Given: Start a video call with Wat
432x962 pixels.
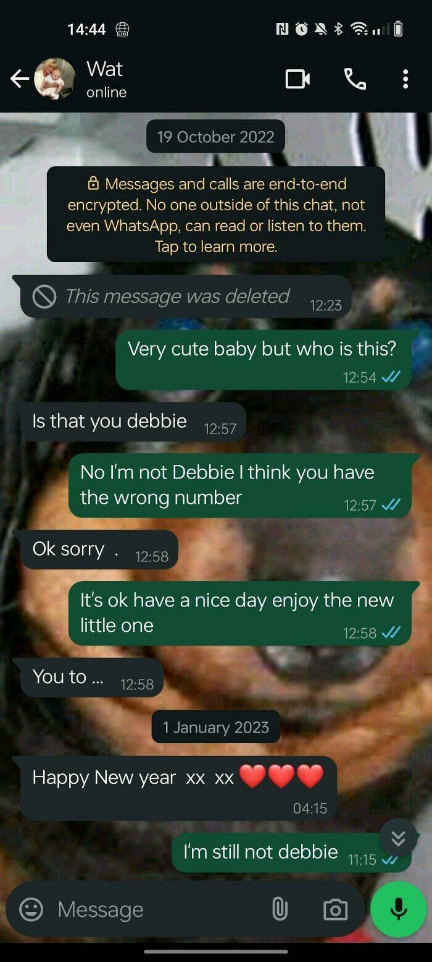Looking at the screenshot, I should tap(297, 79).
